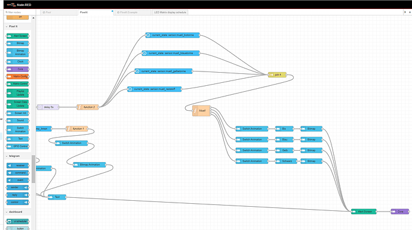Image resolution: width=412 pixels, height=230 pixels.
Task: Focus the filter nodes search field
Action: point(20,13)
